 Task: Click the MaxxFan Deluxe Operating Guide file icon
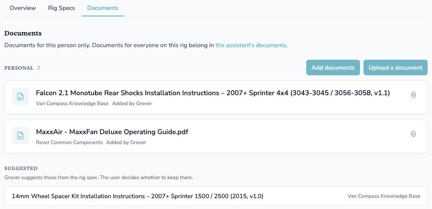(20, 135)
